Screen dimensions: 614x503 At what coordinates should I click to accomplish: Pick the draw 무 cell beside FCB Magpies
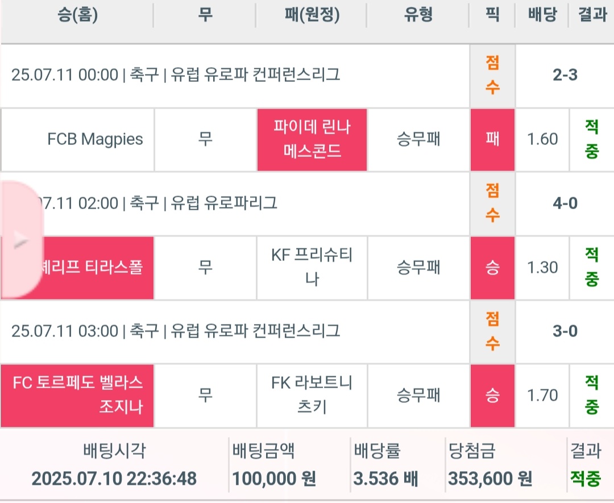pos(205,140)
